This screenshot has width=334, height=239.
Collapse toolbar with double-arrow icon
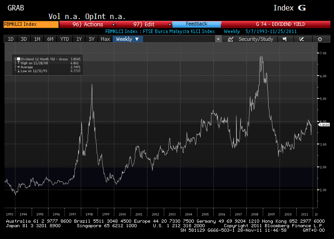click(218, 39)
